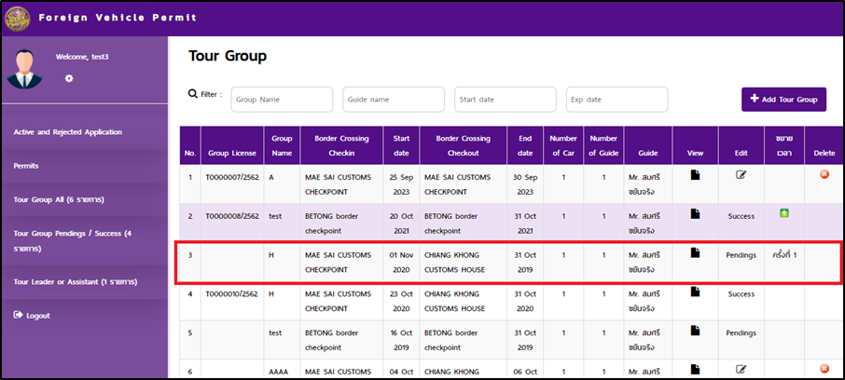
Task: Focus the Guide name filter field
Action: pyautogui.click(x=394, y=100)
